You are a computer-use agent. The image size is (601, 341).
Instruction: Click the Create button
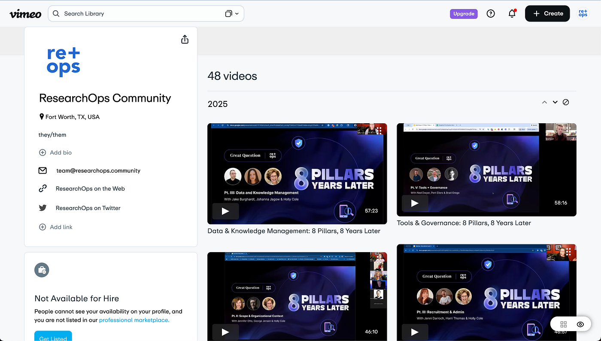click(x=547, y=14)
